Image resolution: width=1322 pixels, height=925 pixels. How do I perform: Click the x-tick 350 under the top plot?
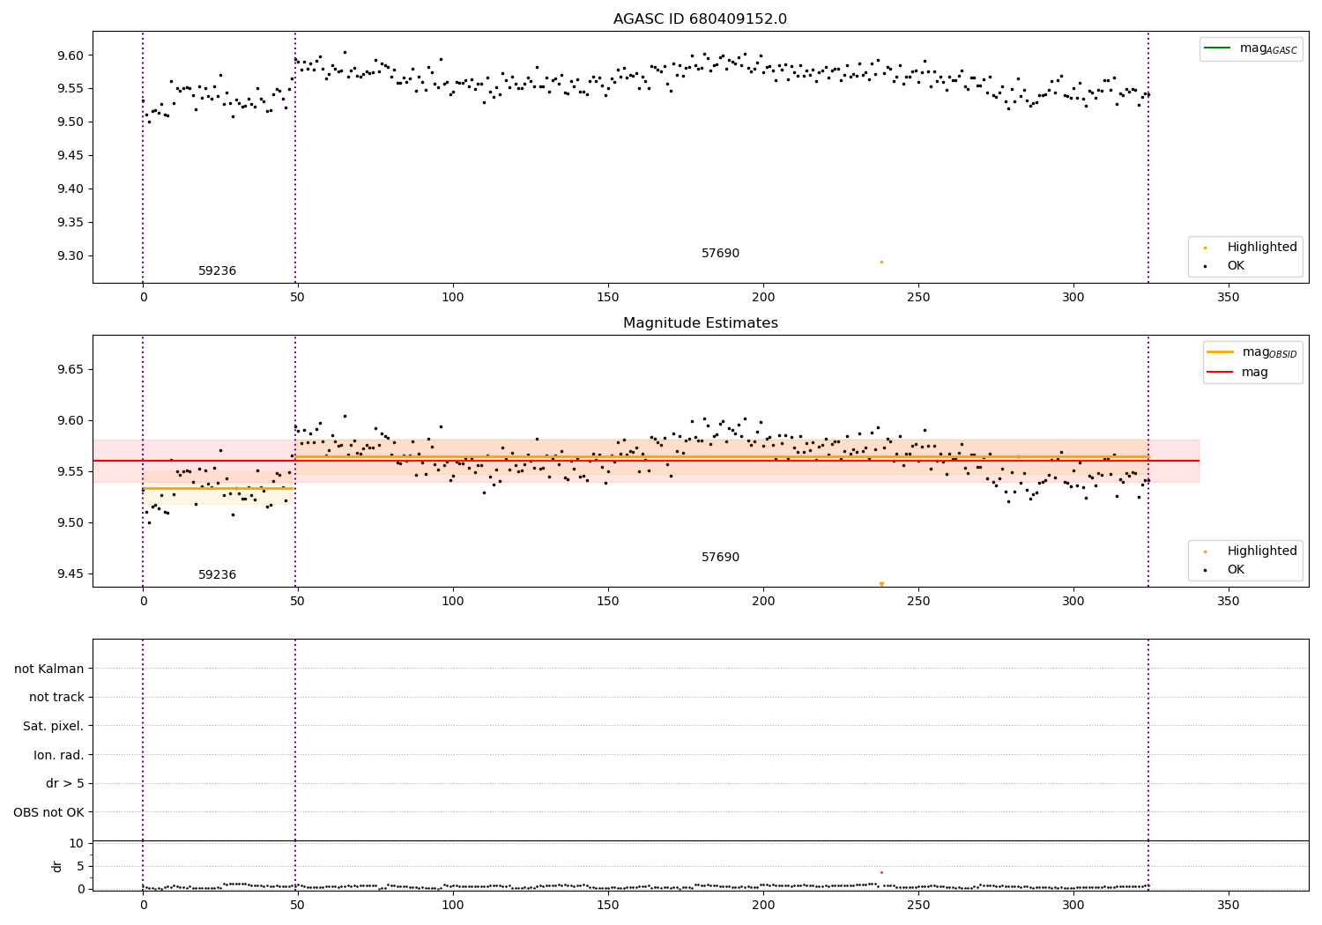click(1228, 298)
